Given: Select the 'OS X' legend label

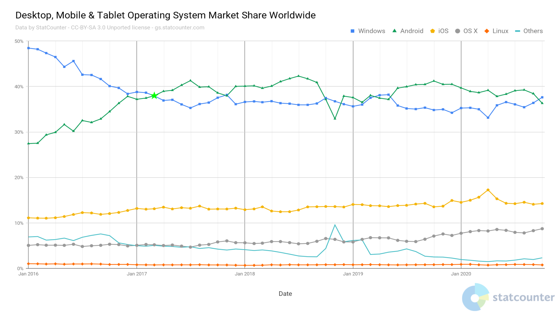Looking at the screenshot, I should [x=470, y=31].
